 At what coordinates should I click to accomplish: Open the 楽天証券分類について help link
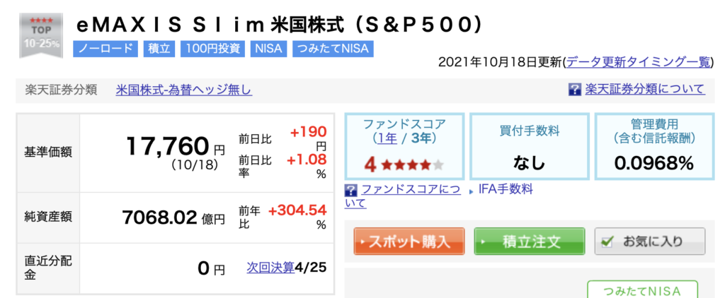[x=645, y=89]
